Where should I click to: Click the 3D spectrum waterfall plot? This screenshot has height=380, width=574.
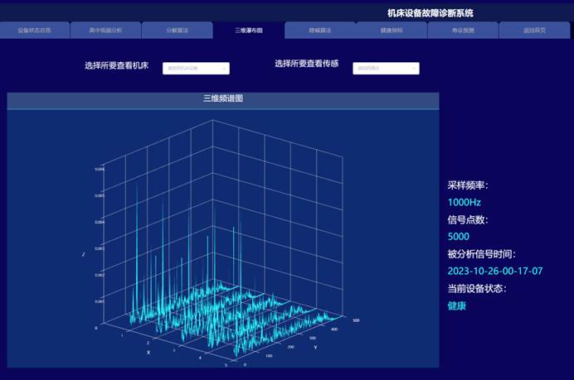point(222,248)
